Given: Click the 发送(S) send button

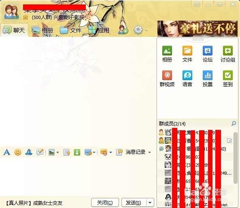Looking at the screenshot, I should click(x=134, y=203).
